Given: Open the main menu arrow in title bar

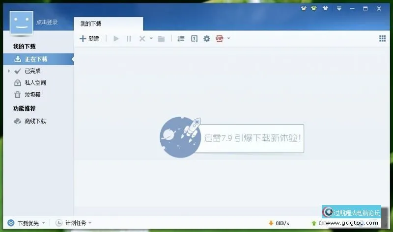Looking at the screenshot, I should tap(339, 8).
